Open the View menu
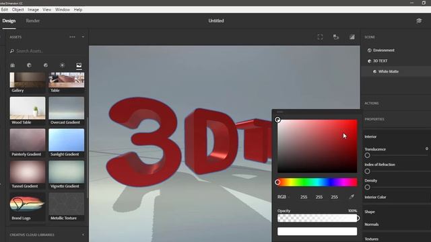Screen dimensions: 431x242 coord(46,9)
